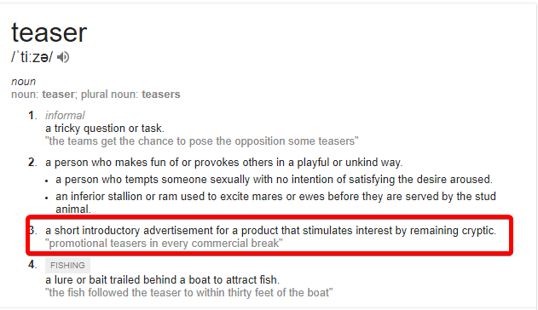Click the highlighted introductory advertisement definition
Image resolution: width=538 pixels, height=310 pixels.
coord(271,231)
